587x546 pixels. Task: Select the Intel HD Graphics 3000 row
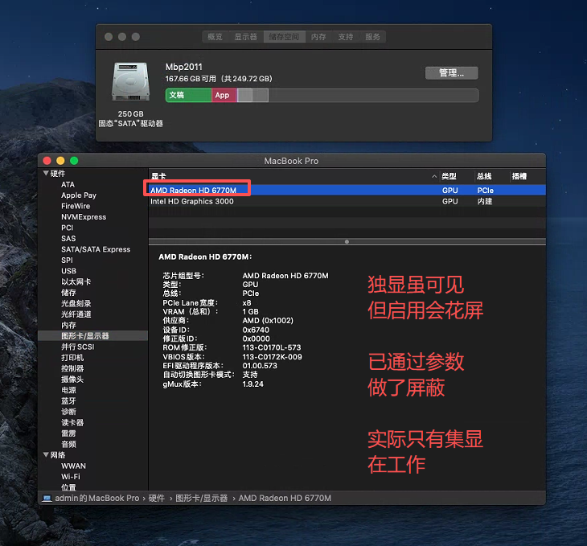click(191, 201)
